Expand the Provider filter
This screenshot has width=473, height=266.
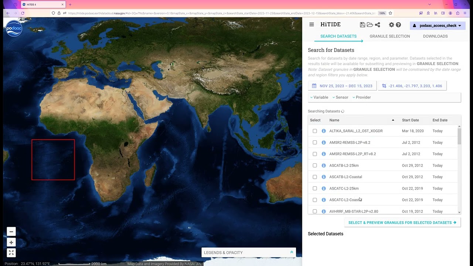[x=361, y=97]
